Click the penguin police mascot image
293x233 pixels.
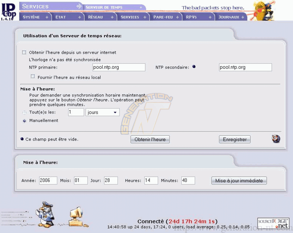point(45,214)
